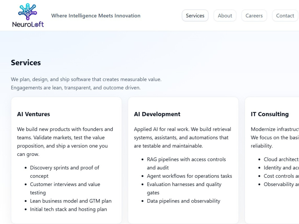Select the AI Ventures card heading

point(33,114)
